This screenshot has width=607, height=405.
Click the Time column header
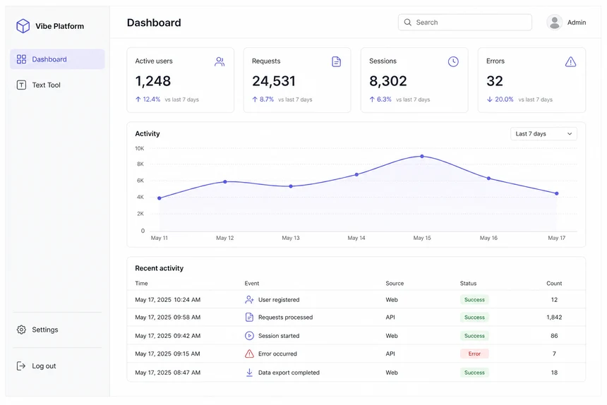click(141, 283)
